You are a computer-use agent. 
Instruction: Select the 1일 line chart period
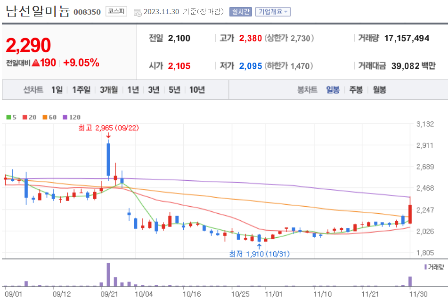tap(57, 90)
